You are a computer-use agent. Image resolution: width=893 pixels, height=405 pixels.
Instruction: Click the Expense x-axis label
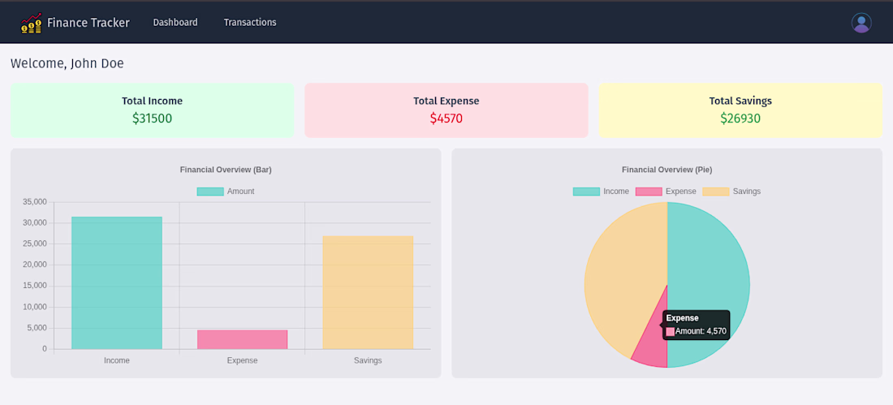pos(242,360)
